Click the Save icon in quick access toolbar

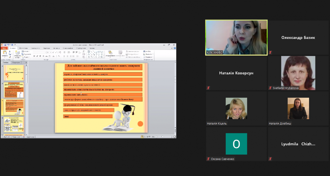click(x=5, y=45)
